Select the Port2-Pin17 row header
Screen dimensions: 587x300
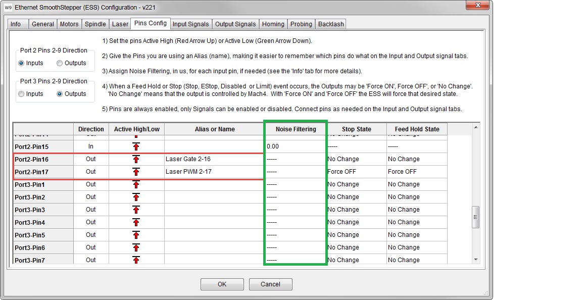click(43, 172)
